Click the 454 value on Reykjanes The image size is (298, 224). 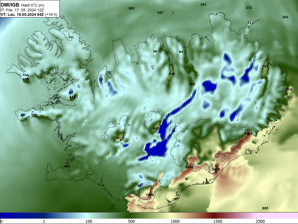pos(67,166)
